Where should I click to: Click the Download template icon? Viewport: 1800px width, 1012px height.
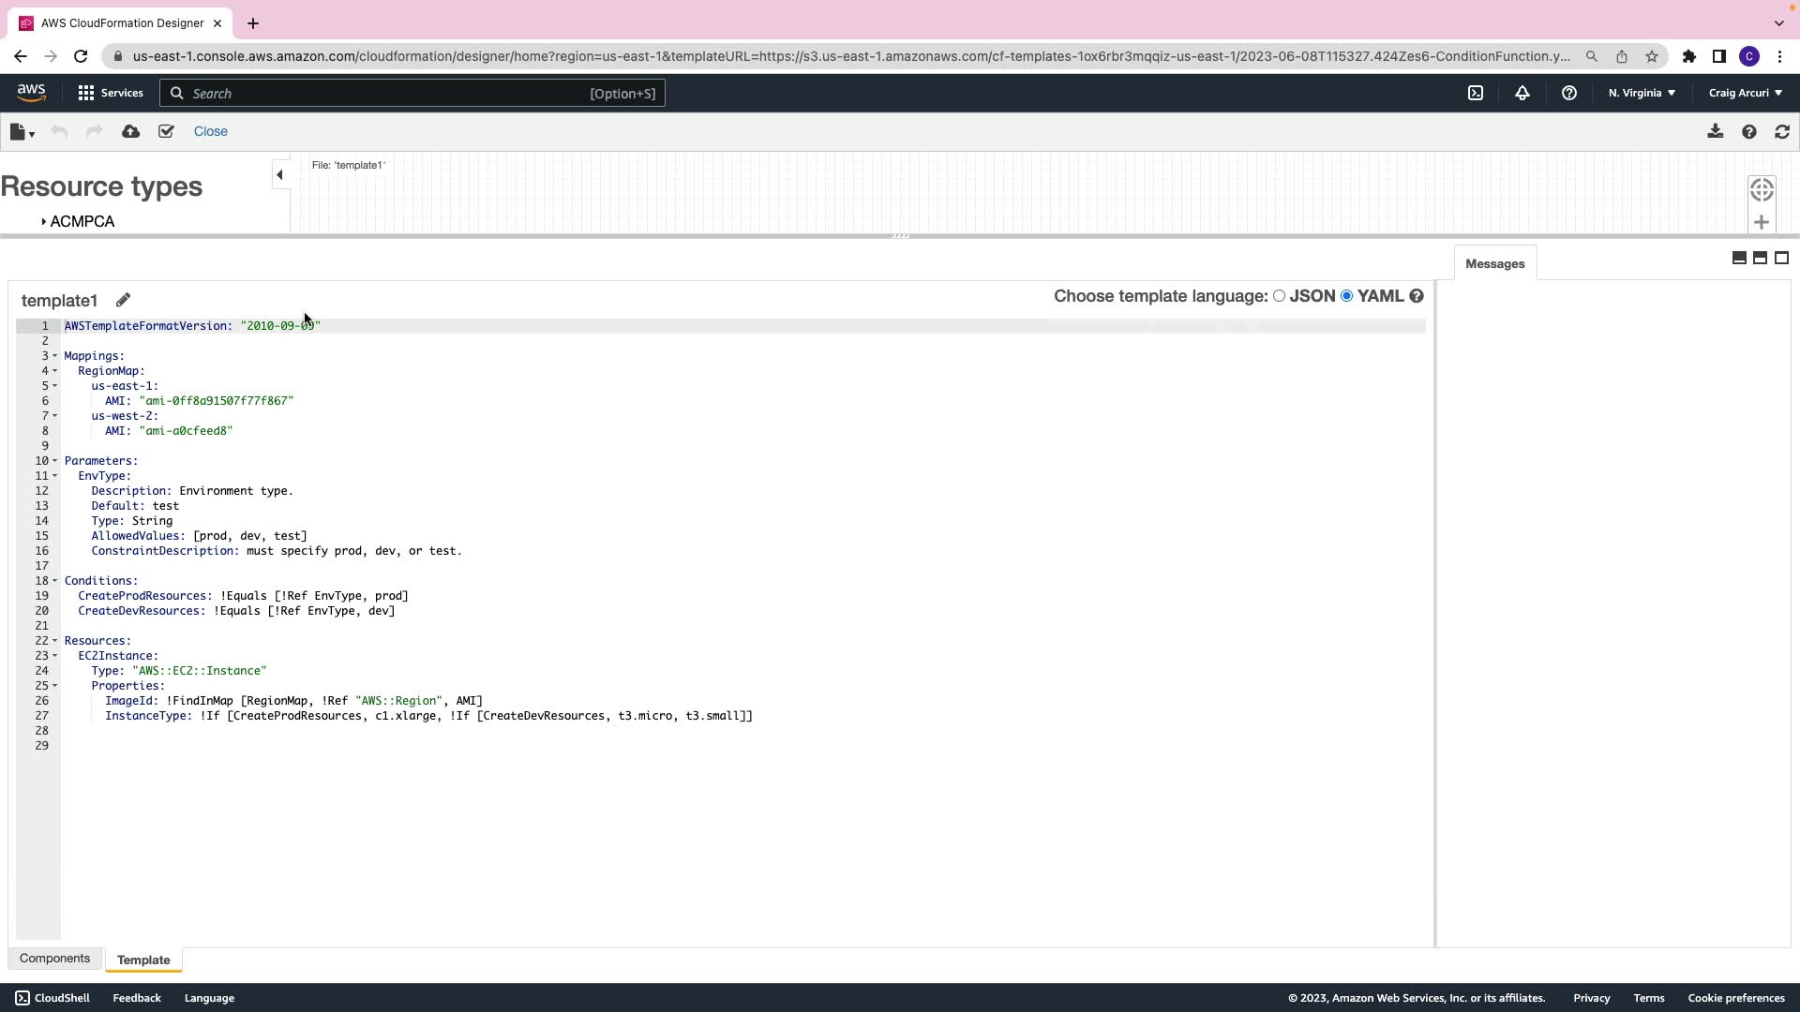point(1715,131)
